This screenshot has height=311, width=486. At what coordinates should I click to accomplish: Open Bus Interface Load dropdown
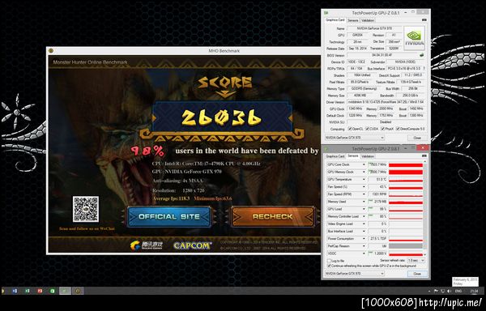[x=364, y=232]
